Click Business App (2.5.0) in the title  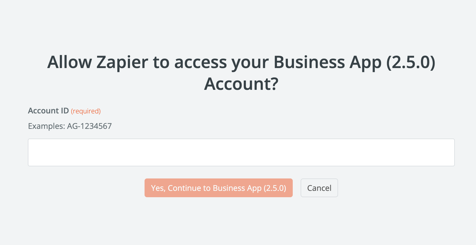coord(354,62)
